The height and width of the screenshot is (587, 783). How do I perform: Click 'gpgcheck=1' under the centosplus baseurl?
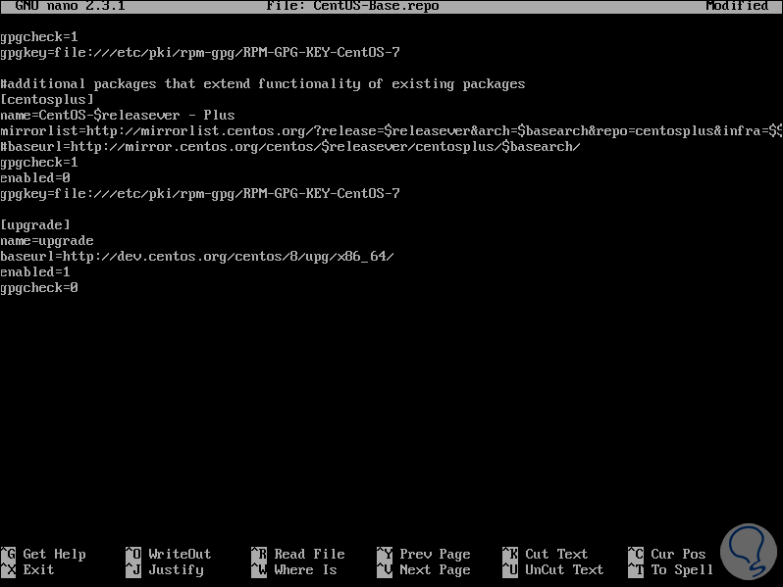coord(39,162)
